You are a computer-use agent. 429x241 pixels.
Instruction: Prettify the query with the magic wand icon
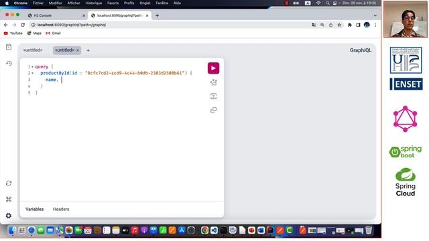pyautogui.click(x=213, y=82)
